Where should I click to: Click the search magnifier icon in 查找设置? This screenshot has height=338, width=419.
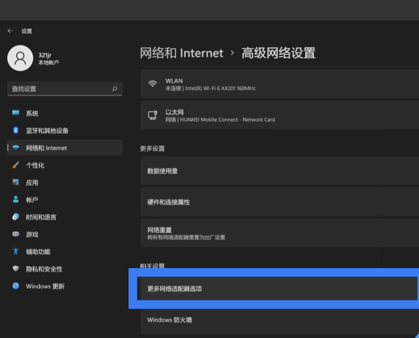[x=115, y=89]
